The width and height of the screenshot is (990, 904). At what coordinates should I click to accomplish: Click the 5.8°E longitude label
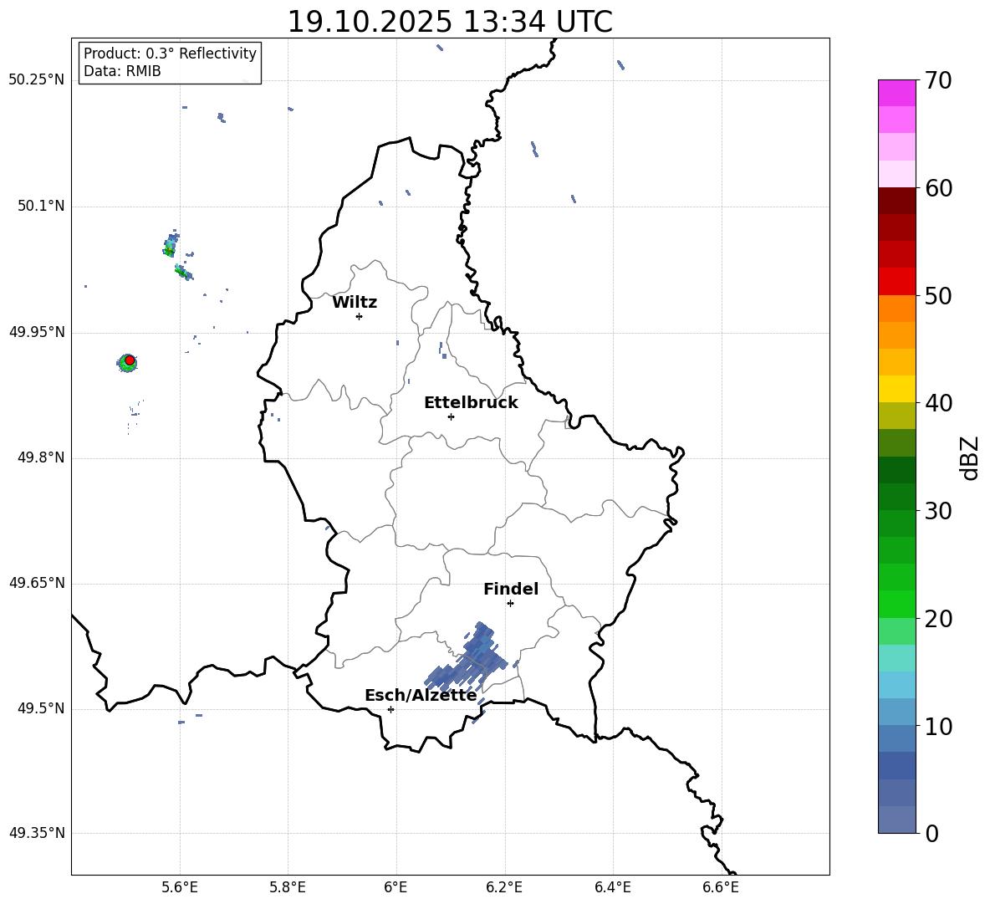288,887
